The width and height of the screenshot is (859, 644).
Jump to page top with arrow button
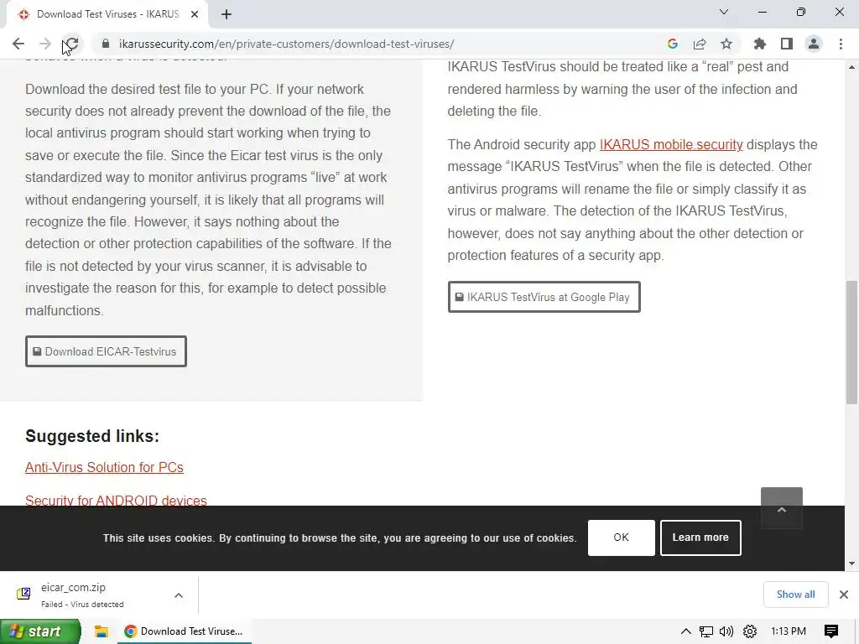782,508
